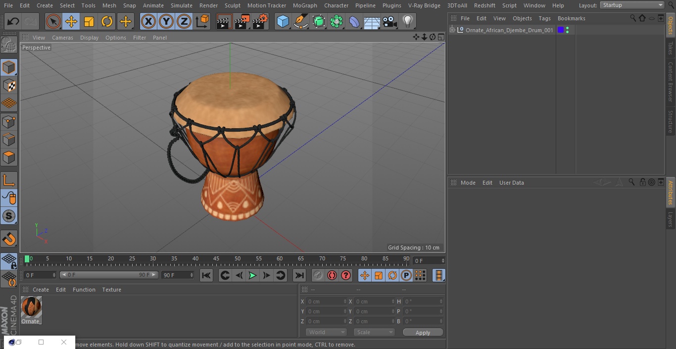Switch to Points mode
Viewport: 676px width, 349px height.
(9, 122)
